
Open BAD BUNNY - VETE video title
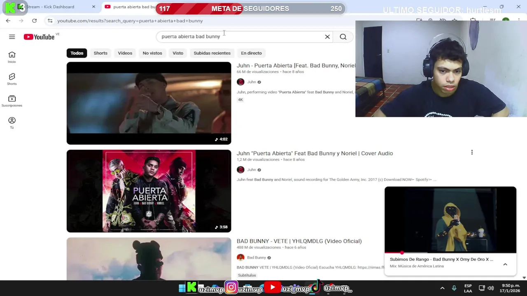pyautogui.click(x=299, y=241)
